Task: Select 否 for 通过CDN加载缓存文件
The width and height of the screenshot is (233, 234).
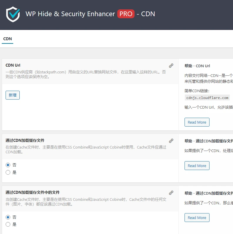Action: (x=8, y=165)
